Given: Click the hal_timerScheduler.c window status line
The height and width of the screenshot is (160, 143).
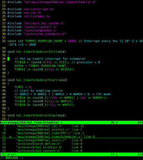Looking at the screenshot, I should (x=71, y=122).
